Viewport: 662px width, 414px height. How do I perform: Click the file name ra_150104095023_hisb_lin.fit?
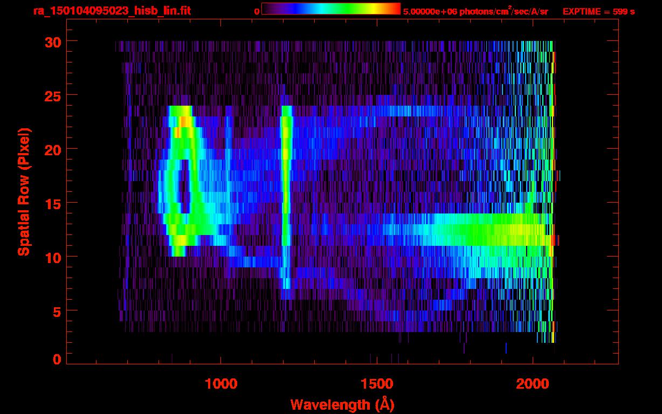[112, 11]
